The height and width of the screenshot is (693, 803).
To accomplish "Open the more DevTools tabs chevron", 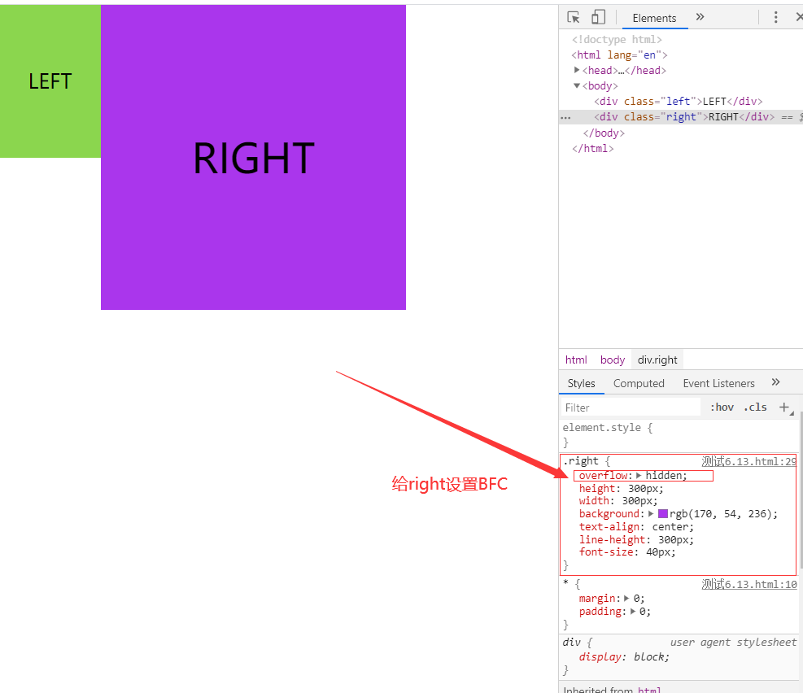I will point(700,17).
